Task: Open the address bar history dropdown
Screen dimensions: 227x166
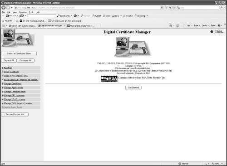Action: coord(162,8)
